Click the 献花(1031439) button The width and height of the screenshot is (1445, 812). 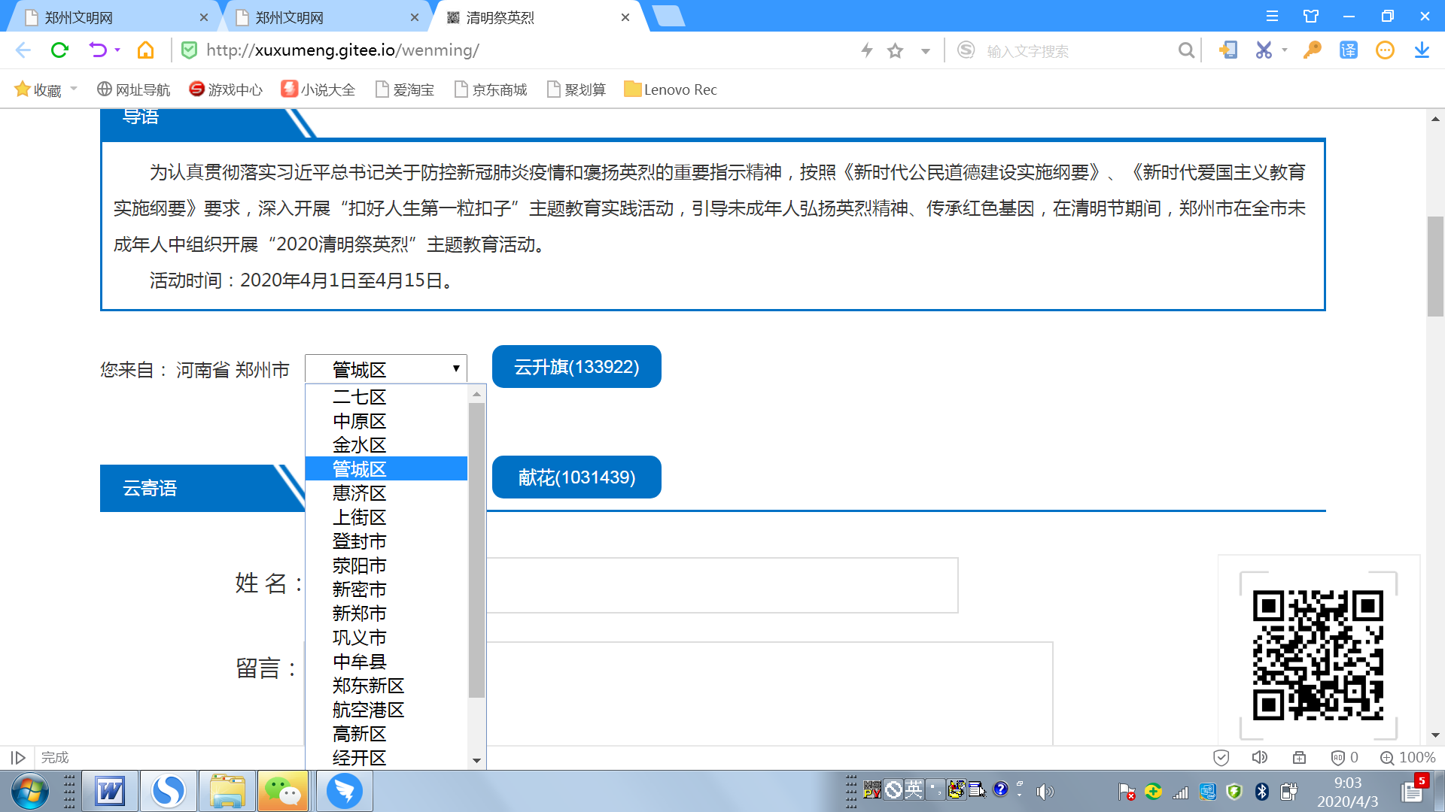point(576,477)
